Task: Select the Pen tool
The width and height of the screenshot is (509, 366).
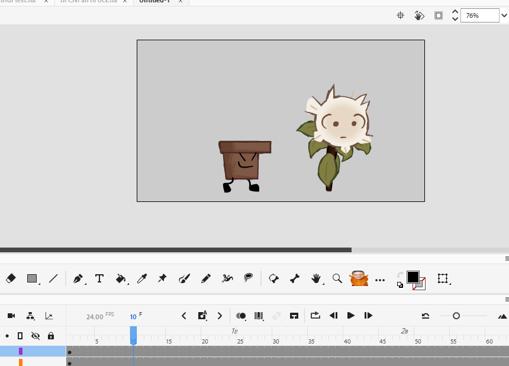Action: click(x=78, y=278)
